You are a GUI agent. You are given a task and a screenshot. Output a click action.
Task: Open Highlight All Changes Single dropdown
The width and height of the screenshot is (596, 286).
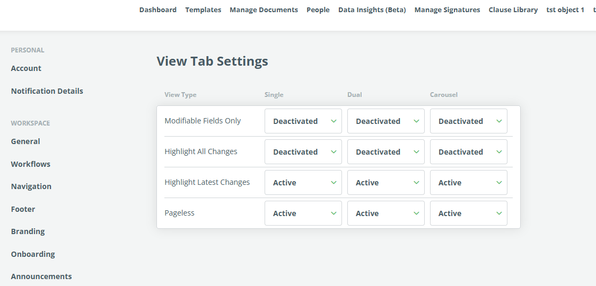(x=303, y=152)
